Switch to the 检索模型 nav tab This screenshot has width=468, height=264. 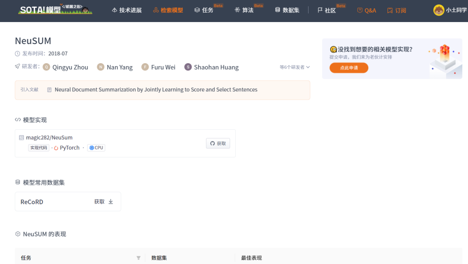(168, 10)
